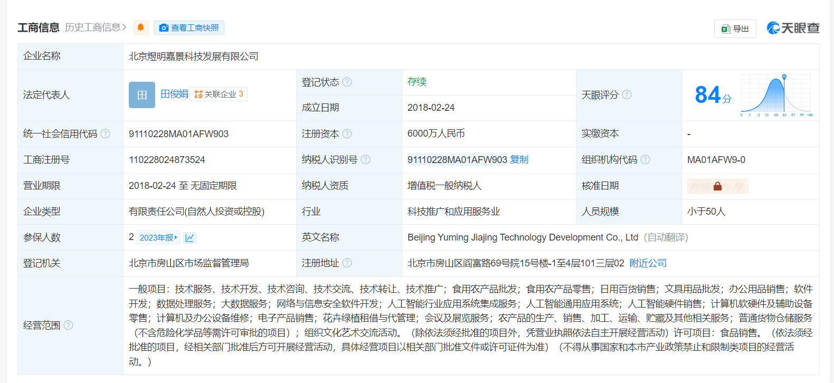Click registration authority 北京市房山区市场监督管理局
Viewport: 834px width, 383px height.
point(188,263)
